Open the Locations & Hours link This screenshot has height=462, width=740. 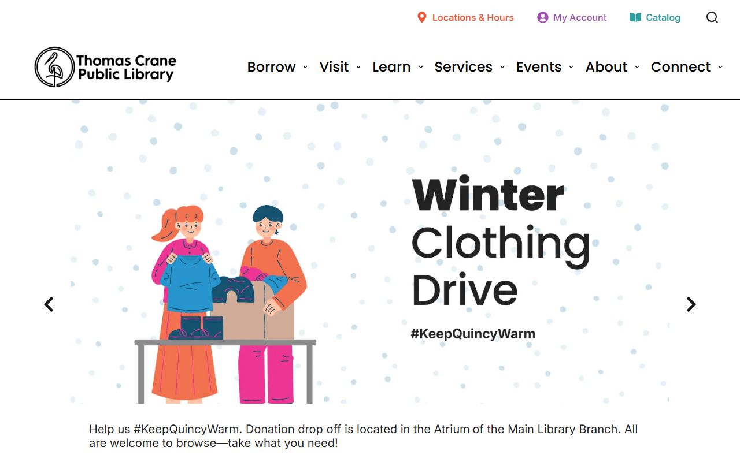pyautogui.click(x=473, y=17)
